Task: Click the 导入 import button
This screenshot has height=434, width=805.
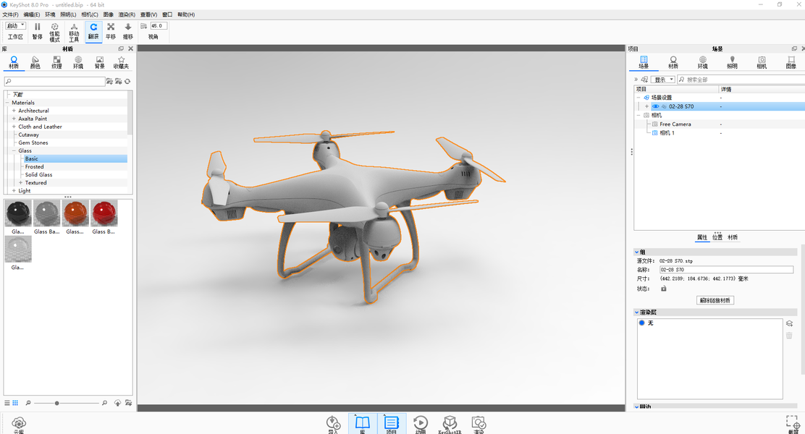Action: click(333, 425)
